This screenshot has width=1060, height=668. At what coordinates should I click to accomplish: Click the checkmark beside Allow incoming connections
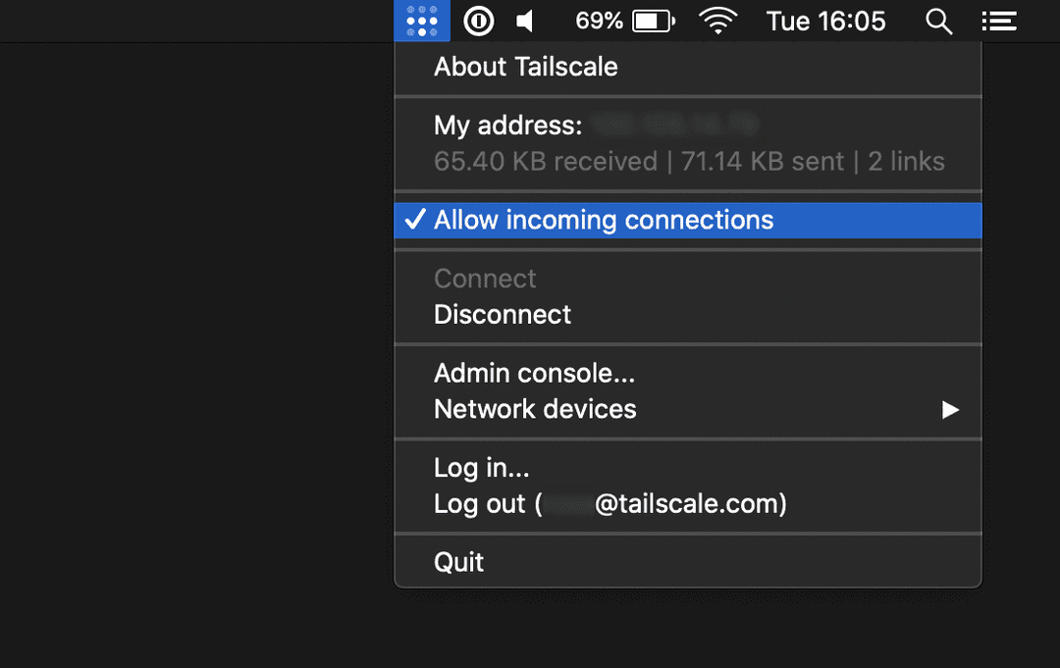click(x=415, y=220)
